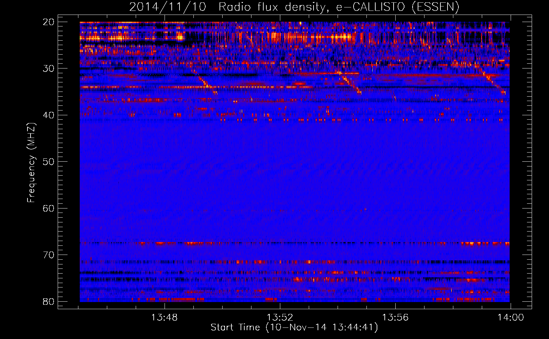Viewport: 549px width, 339px height.
Task: Select the 'Frequency (MHZ)' y-axis label
Action: click(31, 162)
